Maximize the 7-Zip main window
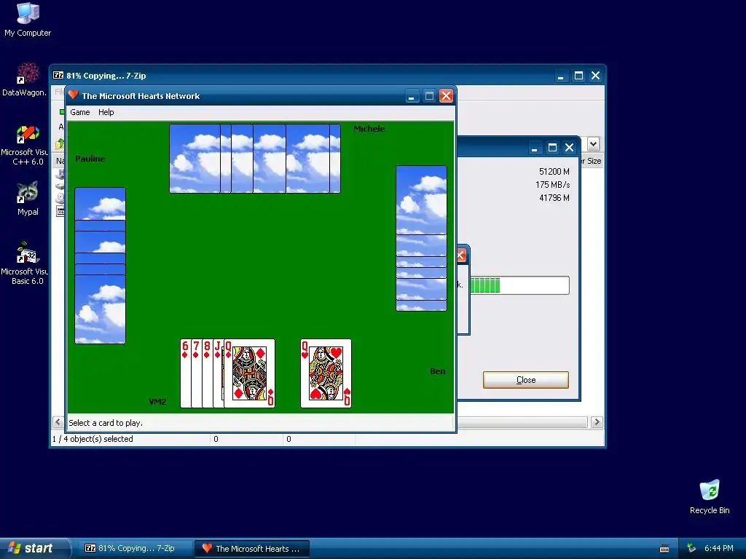This screenshot has width=746, height=559. [578, 76]
